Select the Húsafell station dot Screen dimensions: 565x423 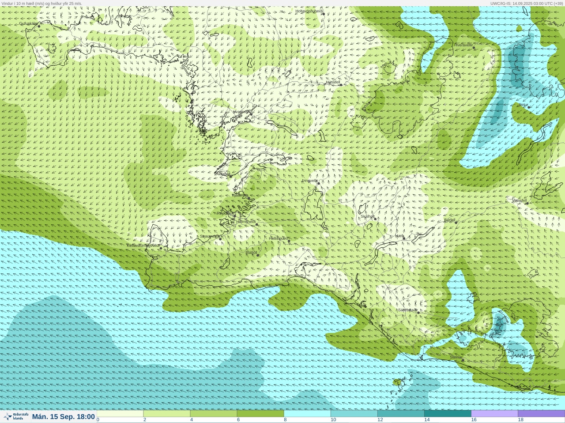coord(341,85)
